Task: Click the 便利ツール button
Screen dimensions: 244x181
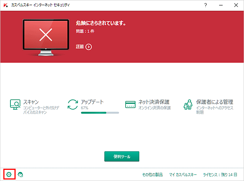Action: coord(122,156)
